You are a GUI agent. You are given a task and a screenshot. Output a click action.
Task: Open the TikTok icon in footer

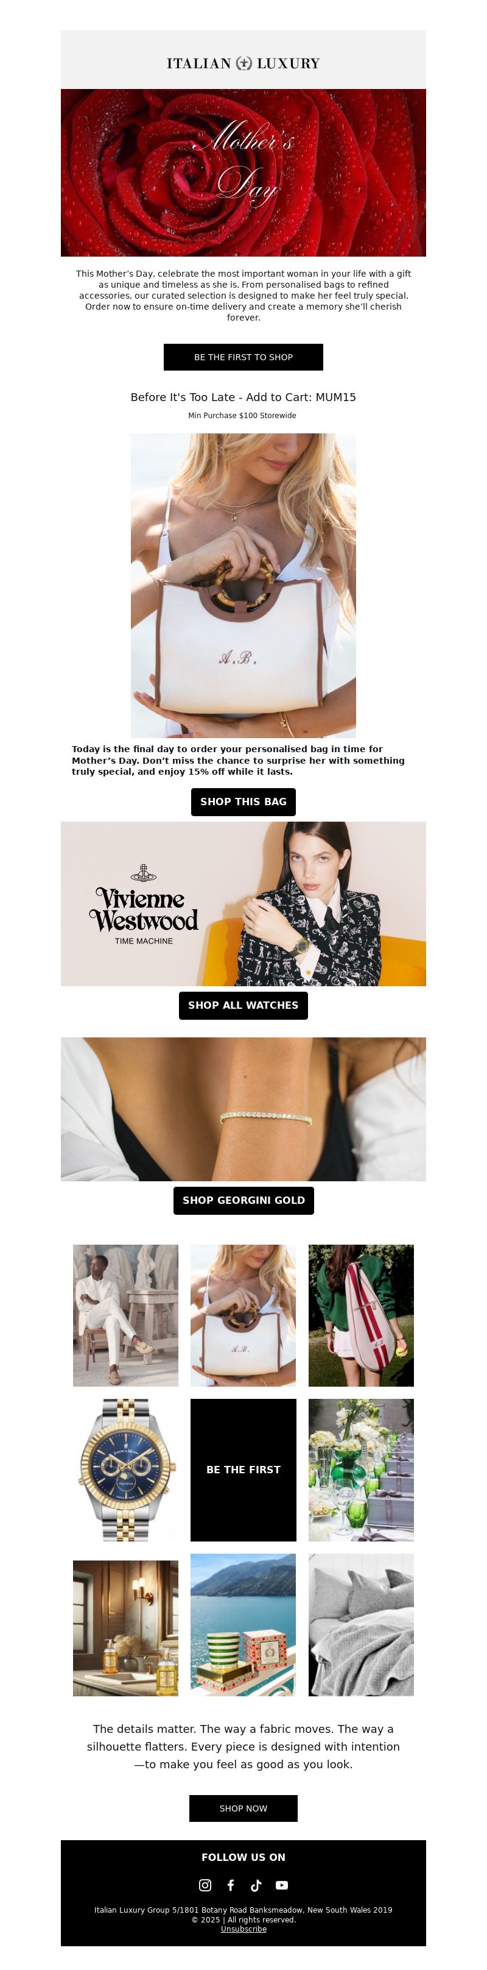click(256, 1885)
